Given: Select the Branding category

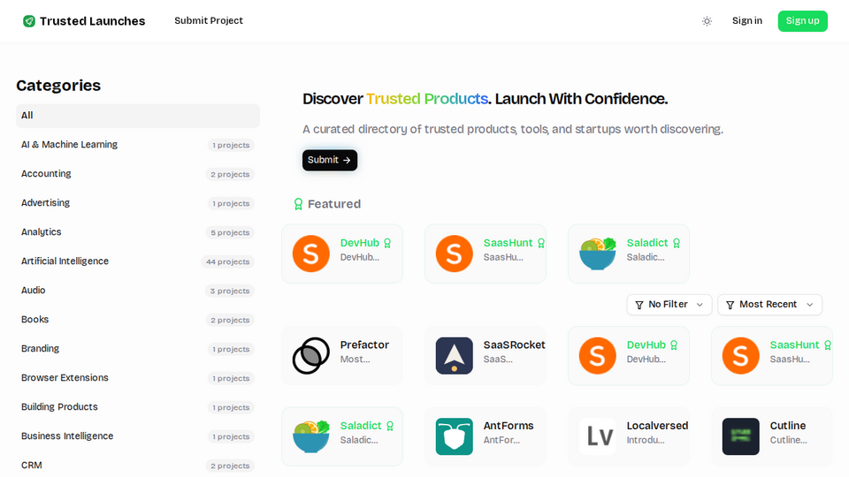Looking at the screenshot, I should 138,350.
